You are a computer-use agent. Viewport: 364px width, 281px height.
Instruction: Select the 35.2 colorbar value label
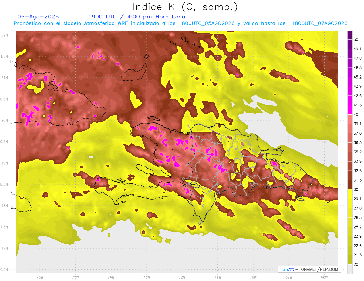point(358,152)
